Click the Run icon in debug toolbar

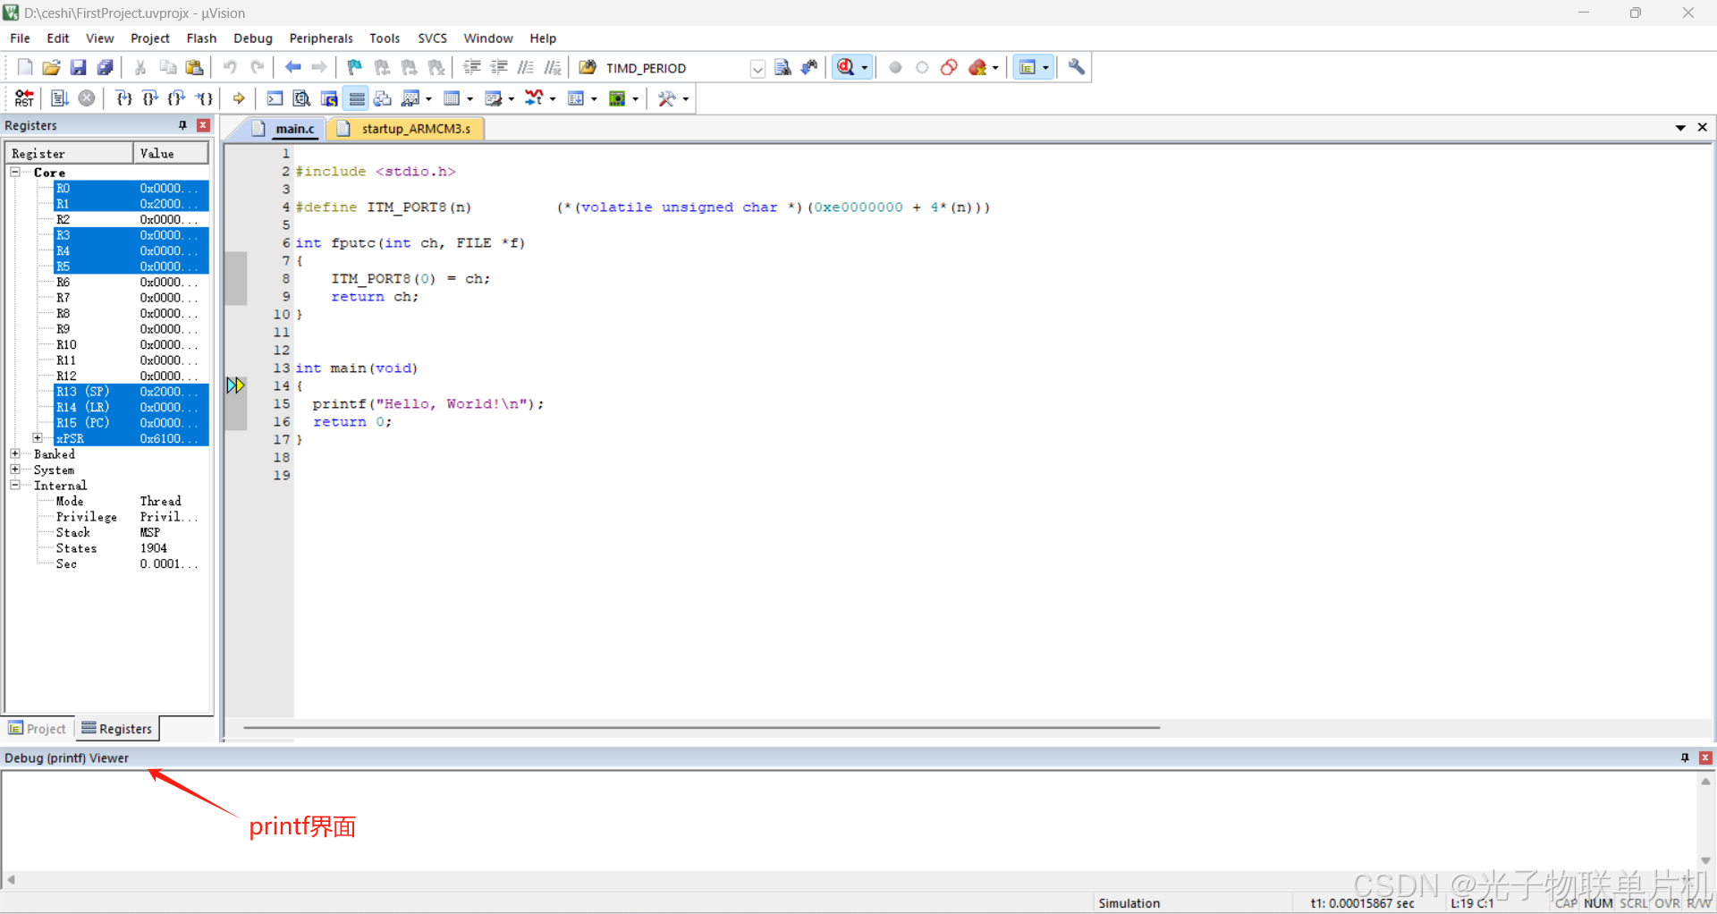tap(60, 98)
